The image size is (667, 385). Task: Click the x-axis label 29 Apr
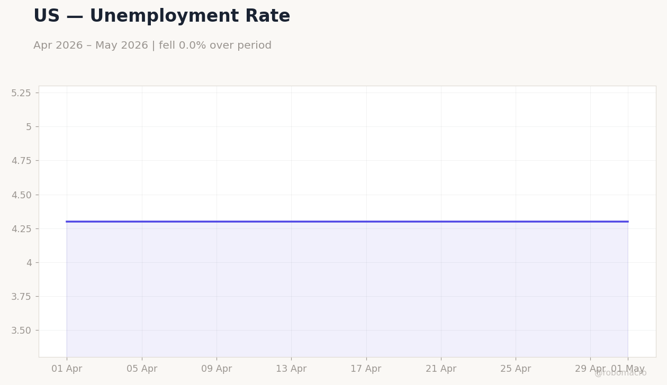(x=590, y=369)
